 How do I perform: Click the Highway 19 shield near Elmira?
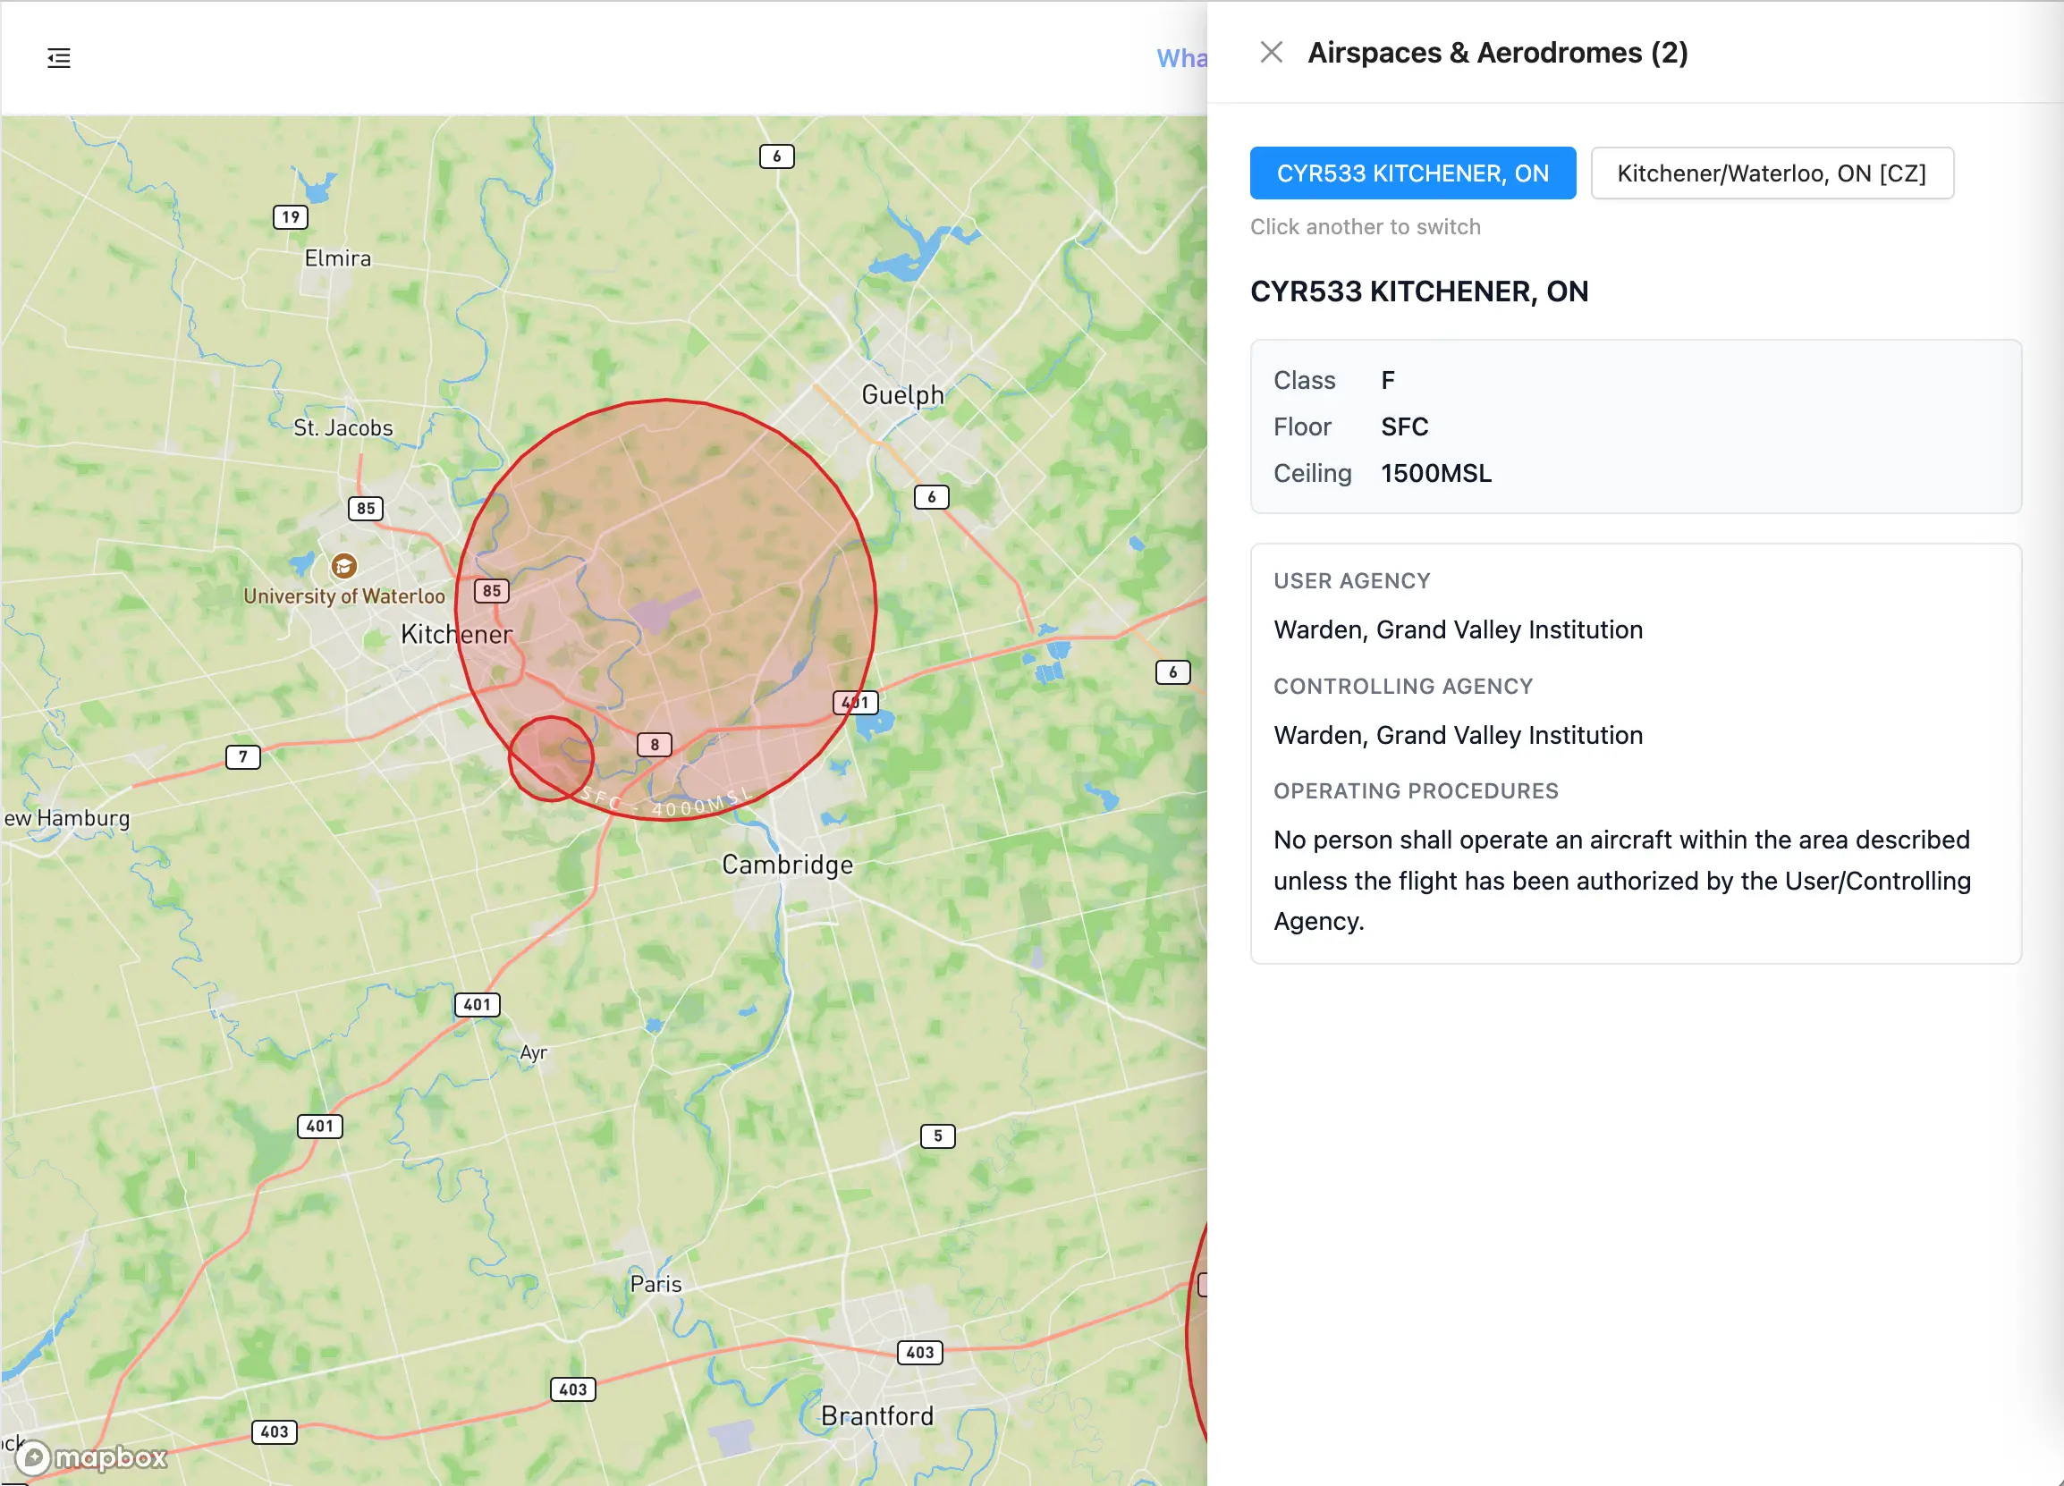(x=291, y=216)
